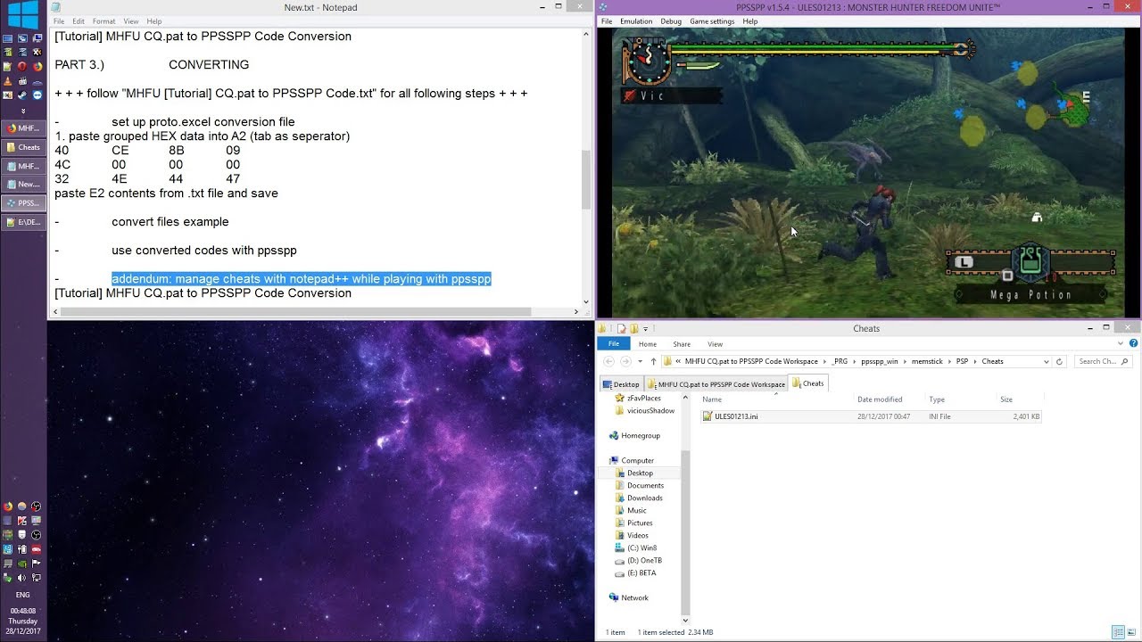The height and width of the screenshot is (642, 1142).
Task: Click the PPSSPP title bar app icon
Action: click(604, 8)
